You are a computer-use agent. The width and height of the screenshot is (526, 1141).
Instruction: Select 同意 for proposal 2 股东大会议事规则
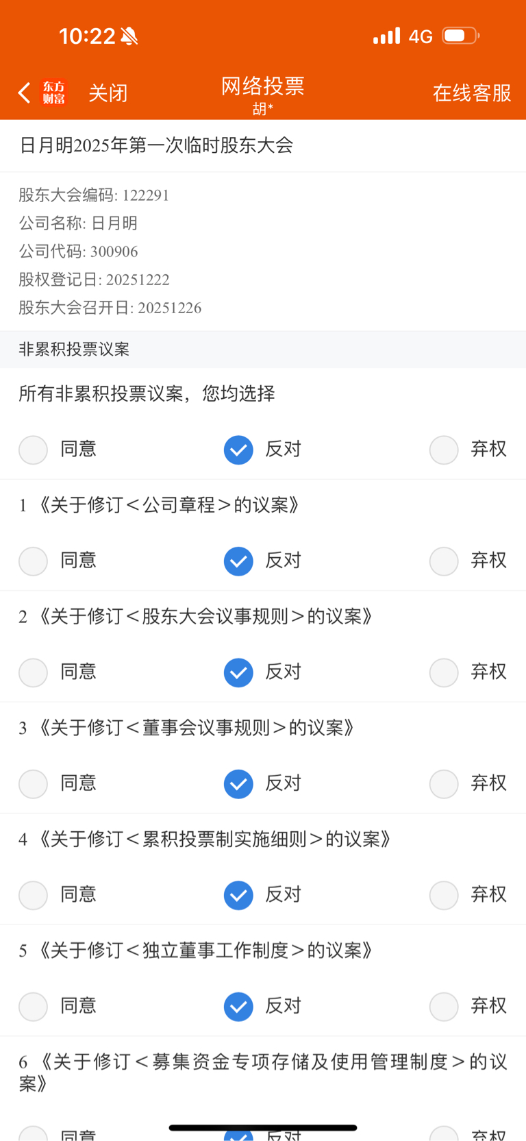(x=34, y=672)
